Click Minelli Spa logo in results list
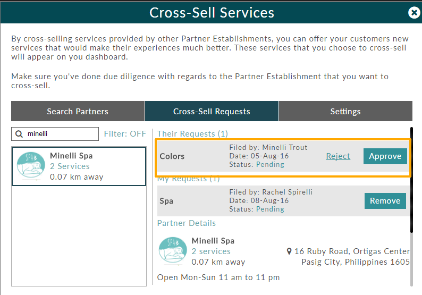 coord(31,165)
